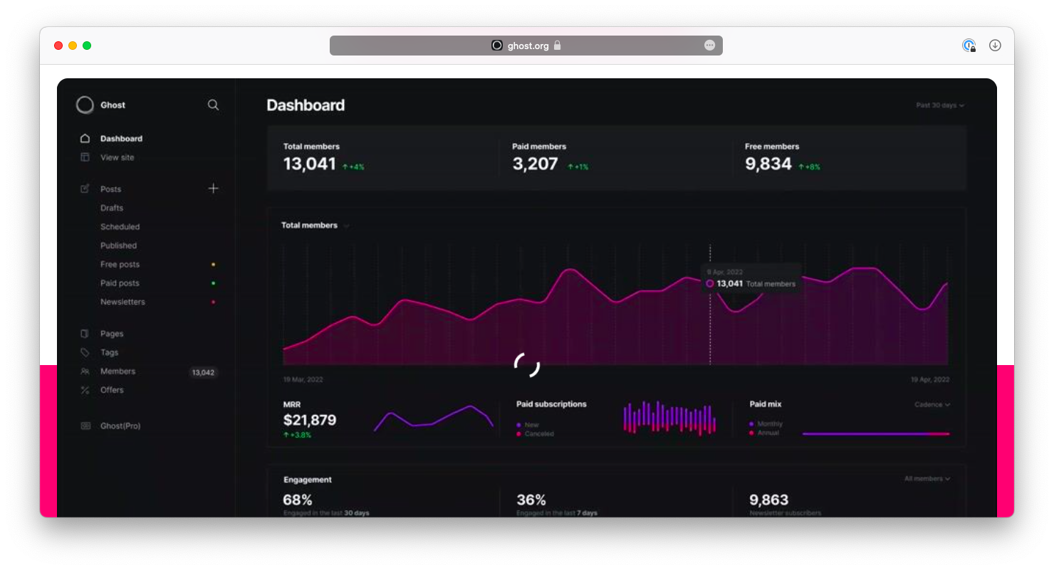Click the MRR sparkline chart
This screenshot has width=1054, height=570.
[434, 418]
